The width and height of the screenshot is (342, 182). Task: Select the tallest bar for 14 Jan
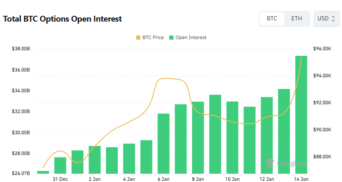(x=301, y=114)
